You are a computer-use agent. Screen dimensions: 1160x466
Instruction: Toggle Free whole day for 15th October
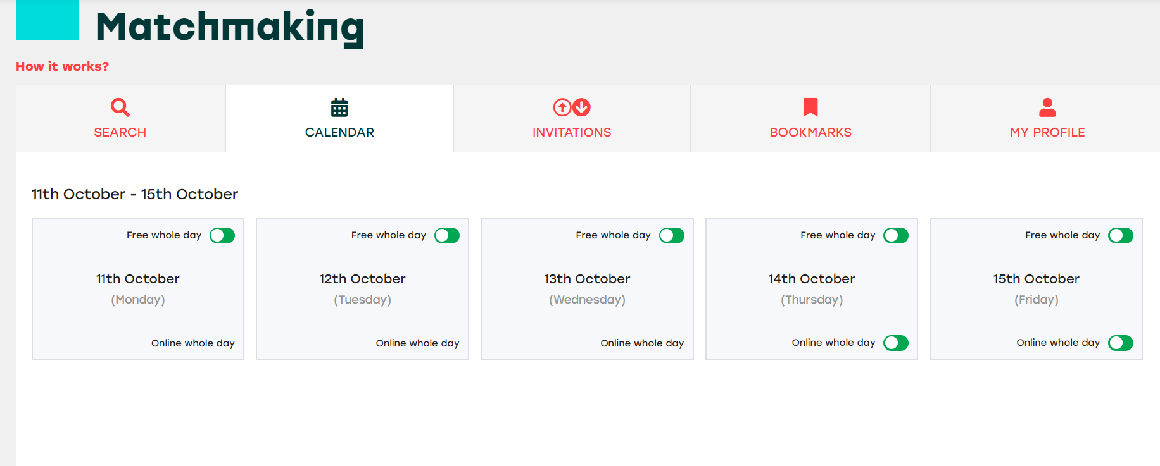[x=1121, y=236]
